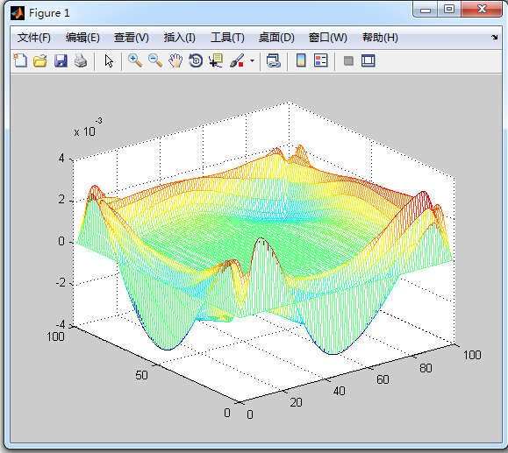Enable the Rotate 3D tool

(x=196, y=60)
